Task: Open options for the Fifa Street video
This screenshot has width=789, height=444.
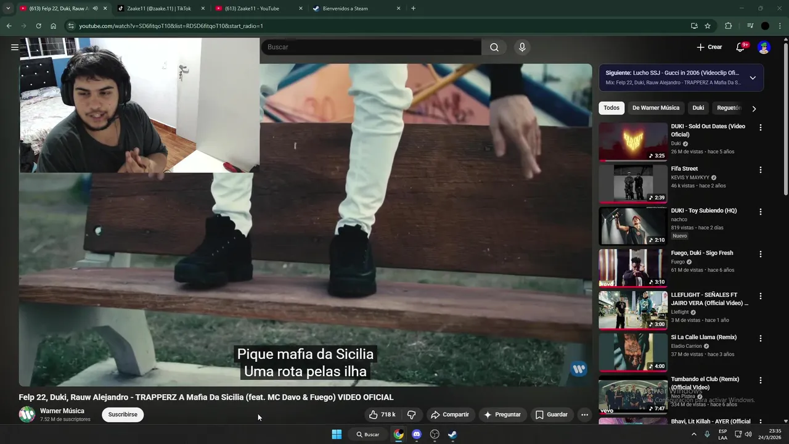Action: 760,170
